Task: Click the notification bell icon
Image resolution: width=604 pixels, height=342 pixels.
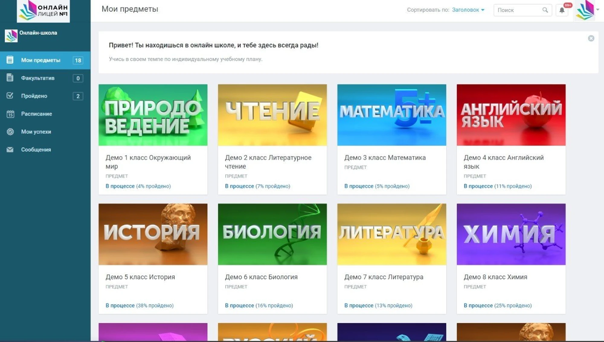Action: click(x=562, y=10)
